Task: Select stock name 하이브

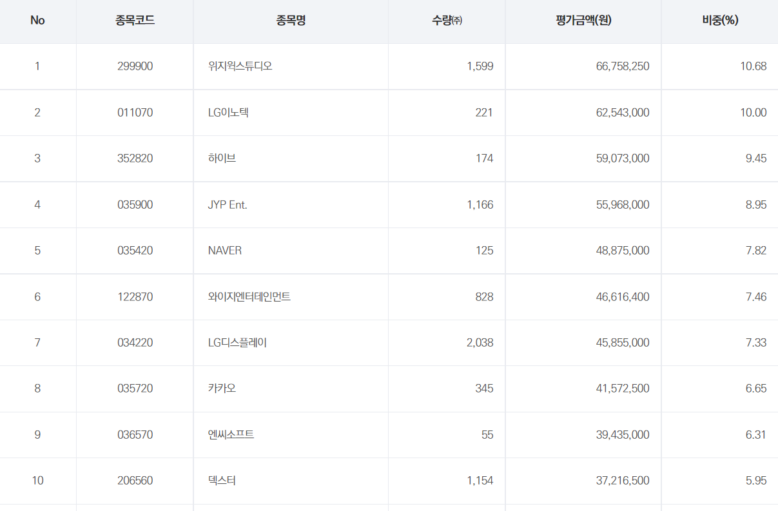Action: (222, 159)
